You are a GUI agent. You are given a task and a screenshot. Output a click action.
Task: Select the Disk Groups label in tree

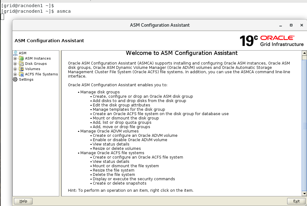[x=36, y=64]
